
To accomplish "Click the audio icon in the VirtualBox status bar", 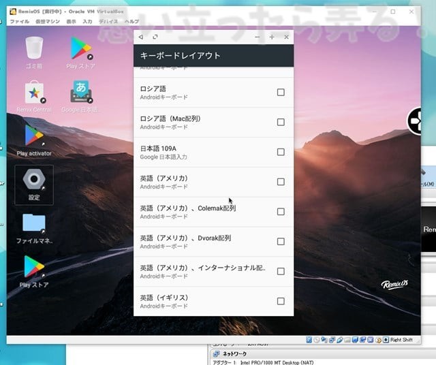I will point(324,340).
